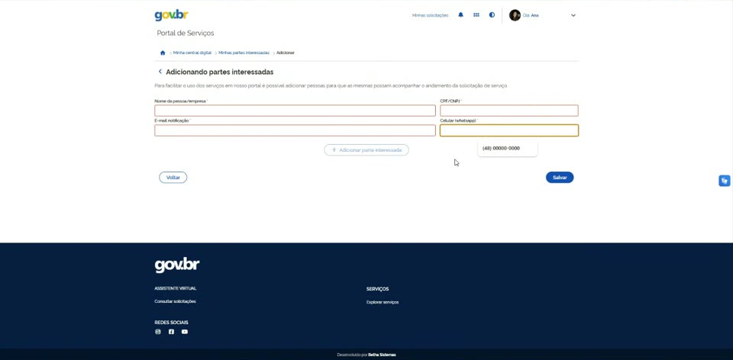The width and height of the screenshot is (733, 360).
Task: Focus the Nome da pessoa/empresa field
Action: (x=295, y=111)
